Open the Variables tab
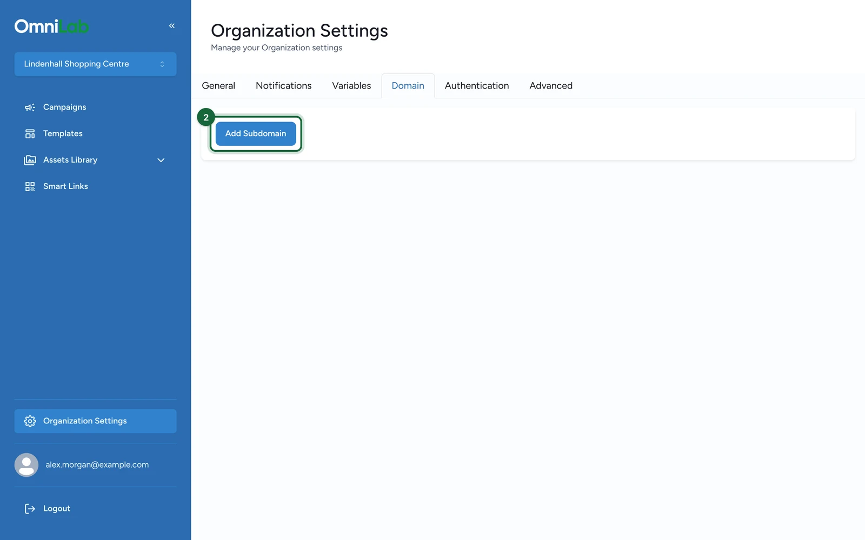This screenshot has height=540, width=865. 351,86
